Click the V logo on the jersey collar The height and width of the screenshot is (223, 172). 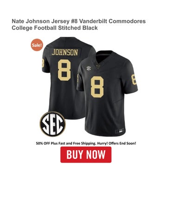point(98,66)
